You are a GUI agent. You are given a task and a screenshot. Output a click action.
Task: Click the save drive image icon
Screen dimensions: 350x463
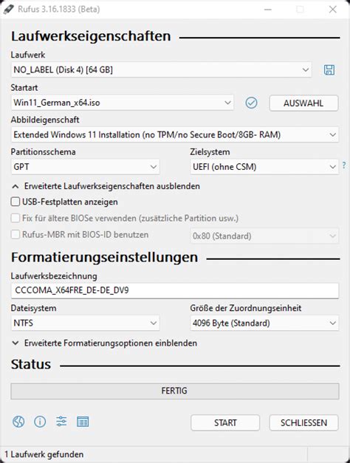329,70
